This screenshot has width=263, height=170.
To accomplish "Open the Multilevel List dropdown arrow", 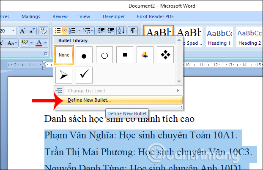I will click(x=93, y=31).
